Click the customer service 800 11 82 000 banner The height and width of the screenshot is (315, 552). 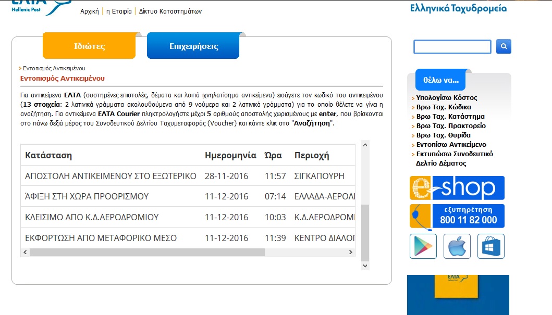tap(457, 216)
